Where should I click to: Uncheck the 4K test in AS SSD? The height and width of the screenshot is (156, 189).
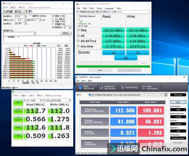tap(78, 36)
